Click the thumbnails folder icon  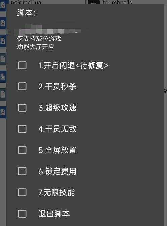[x=93, y=2]
